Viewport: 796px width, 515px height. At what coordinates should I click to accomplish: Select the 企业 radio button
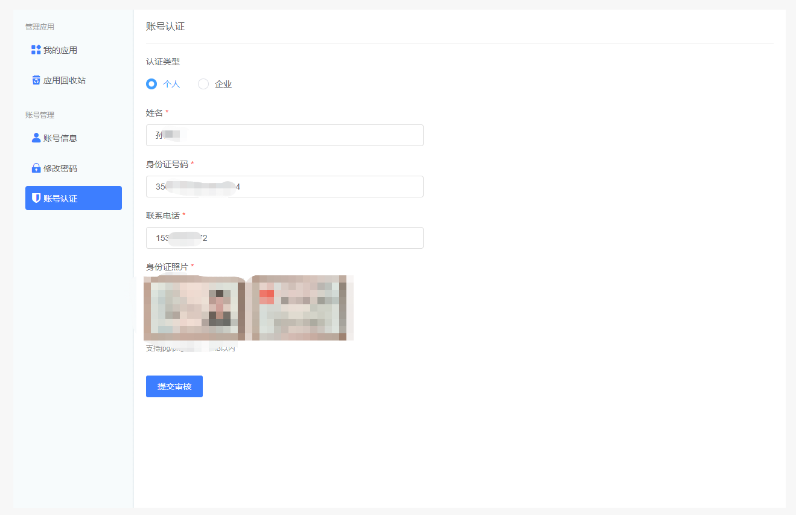tap(203, 83)
